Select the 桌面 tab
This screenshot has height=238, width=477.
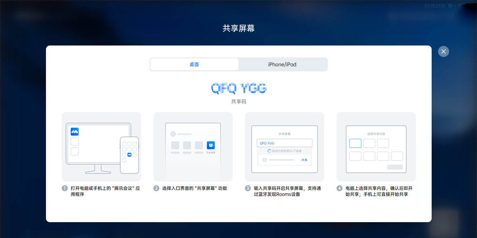[194, 64]
